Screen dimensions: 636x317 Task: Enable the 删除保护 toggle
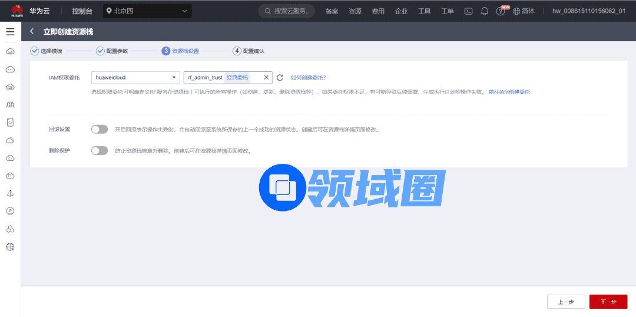(x=100, y=151)
